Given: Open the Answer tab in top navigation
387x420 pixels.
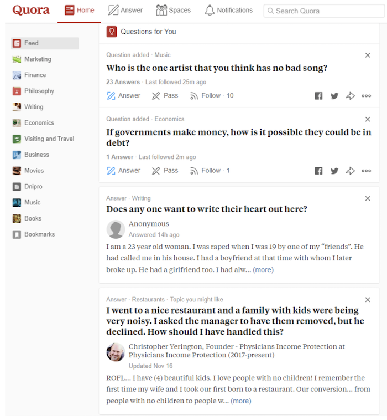Looking at the screenshot, I should 125,10.
